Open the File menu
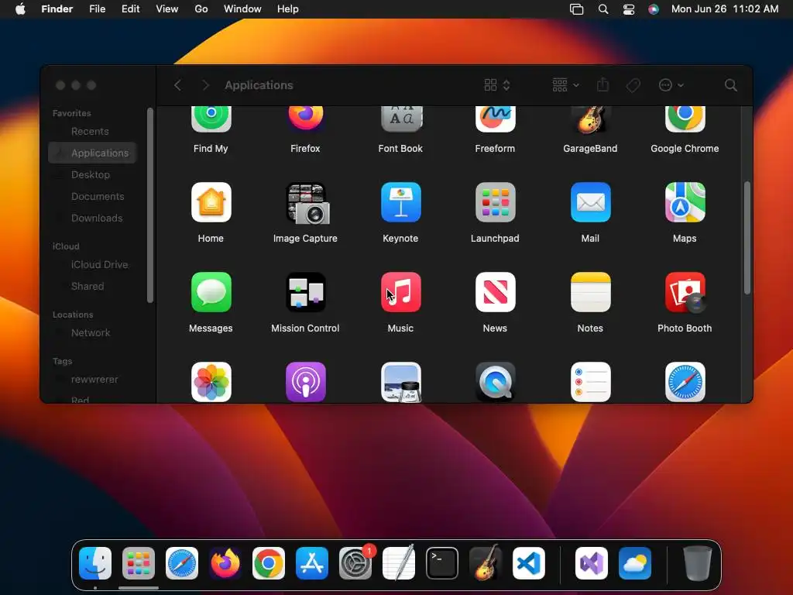Viewport: 793px width, 595px height. point(97,9)
